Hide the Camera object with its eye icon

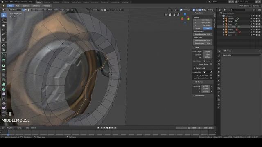(251, 19)
